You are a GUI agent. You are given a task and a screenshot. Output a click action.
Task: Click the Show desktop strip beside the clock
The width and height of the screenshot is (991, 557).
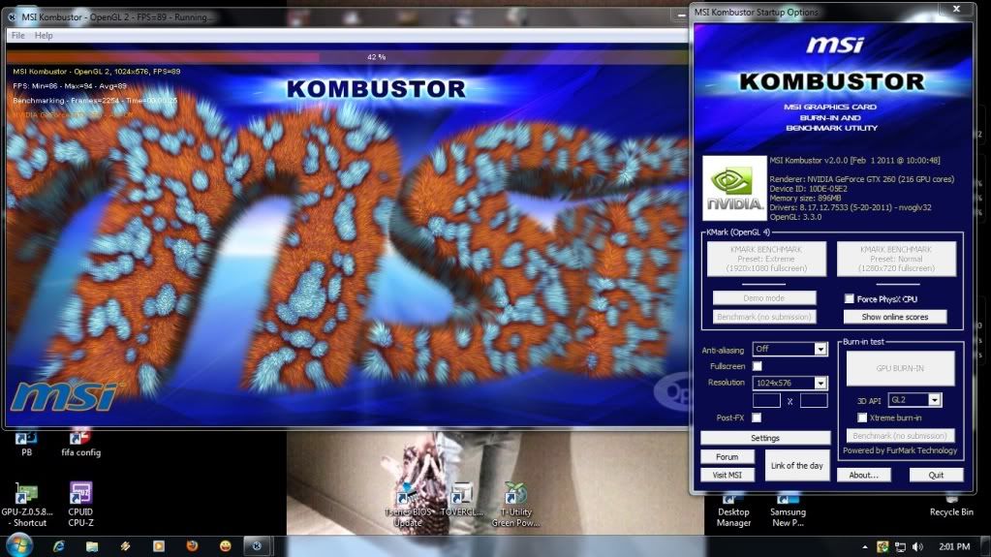click(985, 546)
